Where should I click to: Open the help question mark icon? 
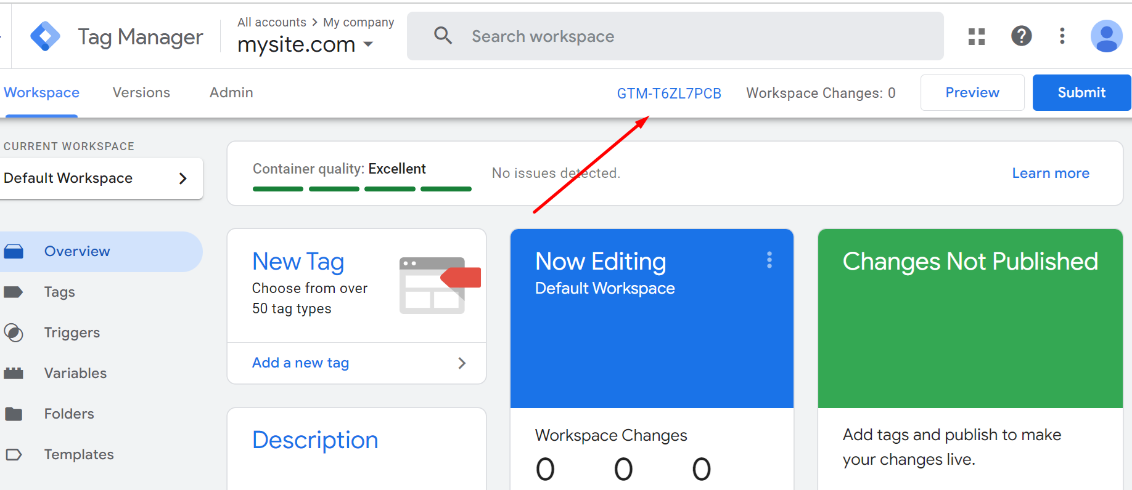click(x=1021, y=36)
